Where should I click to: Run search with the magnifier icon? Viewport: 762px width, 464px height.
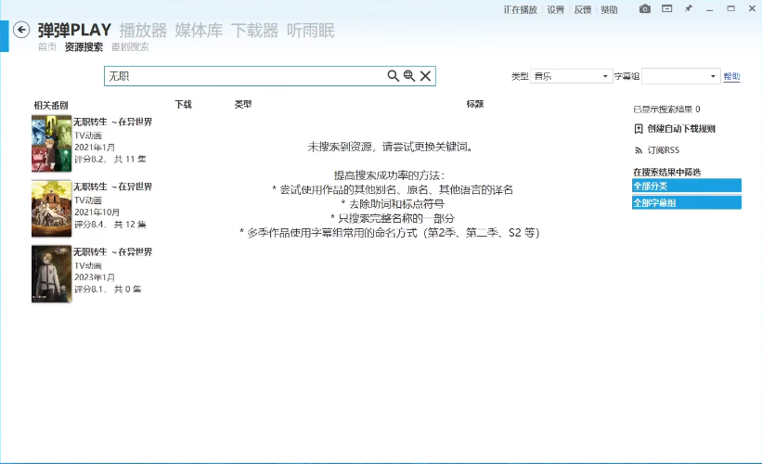point(393,76)
